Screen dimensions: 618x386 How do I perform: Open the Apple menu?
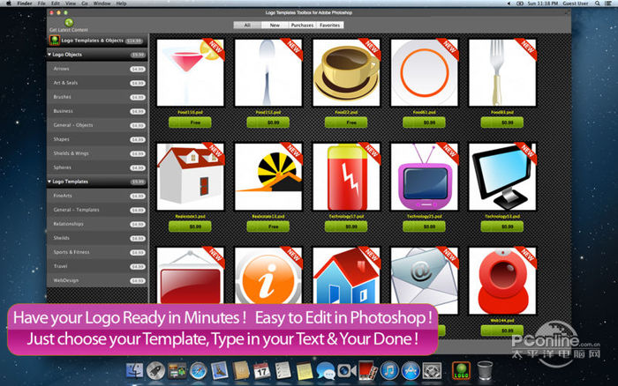pos(8,4)
